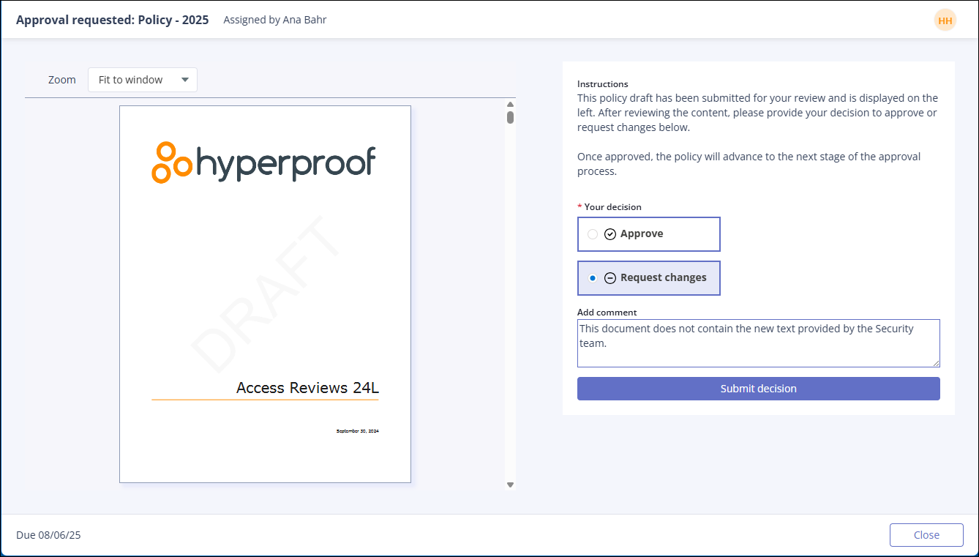Viewport: 979px width, 557px height.
Task: Submit decision using the purple button
Action: [758, 389]
